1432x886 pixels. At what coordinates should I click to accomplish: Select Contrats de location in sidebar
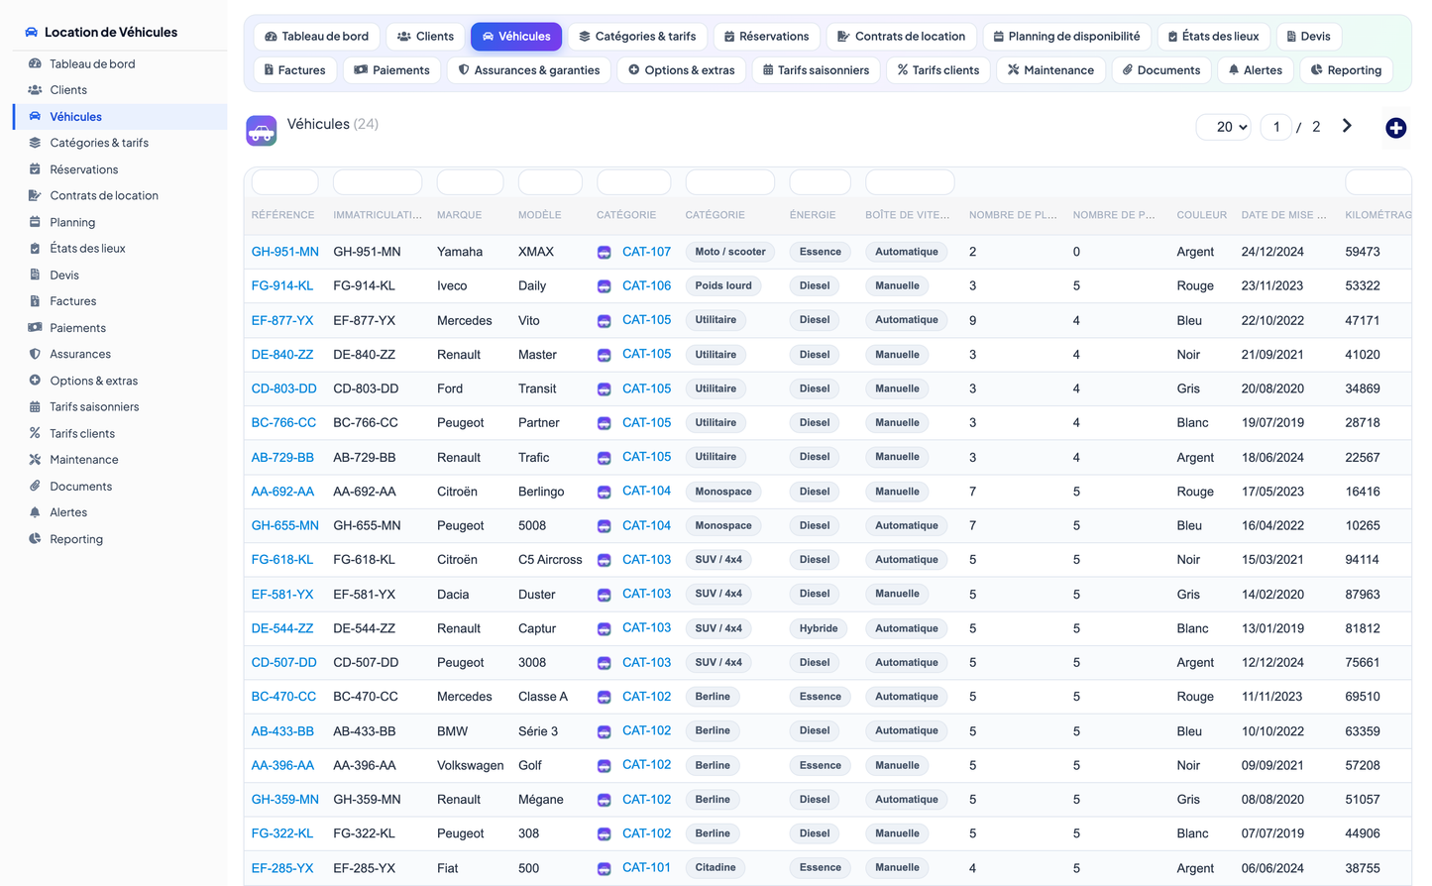coord(104,195)
